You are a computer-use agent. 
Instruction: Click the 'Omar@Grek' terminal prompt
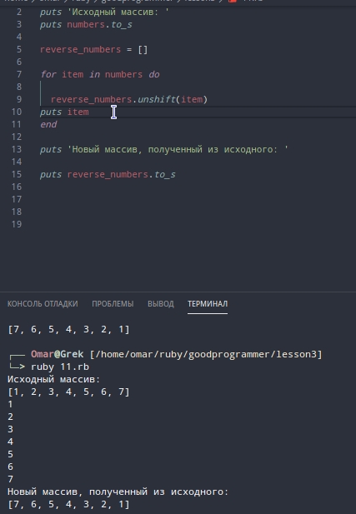[57, 354]
